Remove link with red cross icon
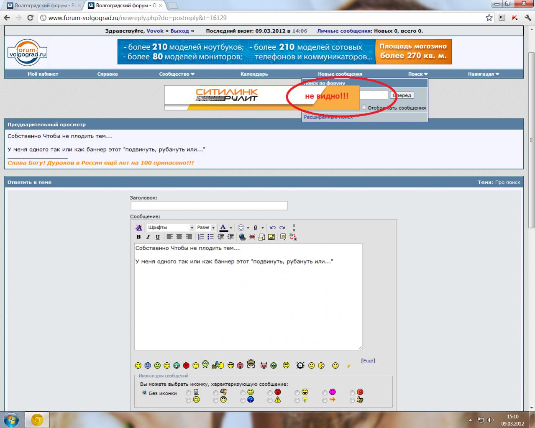Viewport: 535px width, 428px height. [x=252, y=237]
